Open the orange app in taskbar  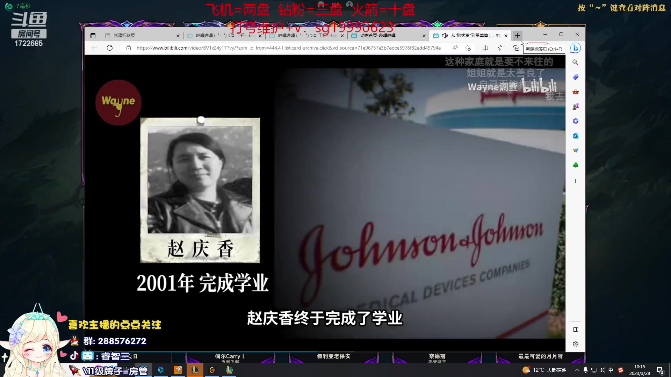click(x=178, y=370)
